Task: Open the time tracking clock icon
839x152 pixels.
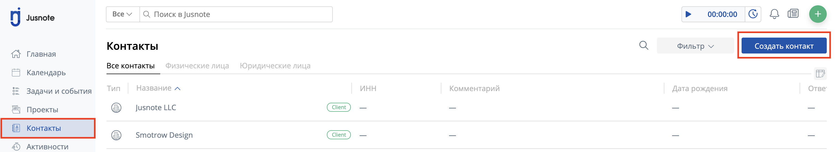Action: click(x=753, y=14)
